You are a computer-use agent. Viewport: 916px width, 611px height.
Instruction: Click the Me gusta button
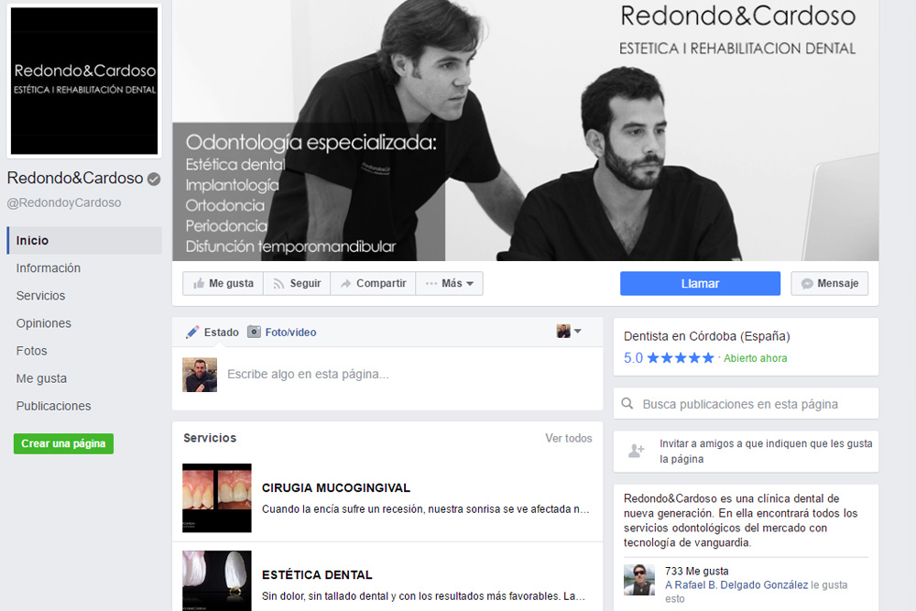pos(224,283)
